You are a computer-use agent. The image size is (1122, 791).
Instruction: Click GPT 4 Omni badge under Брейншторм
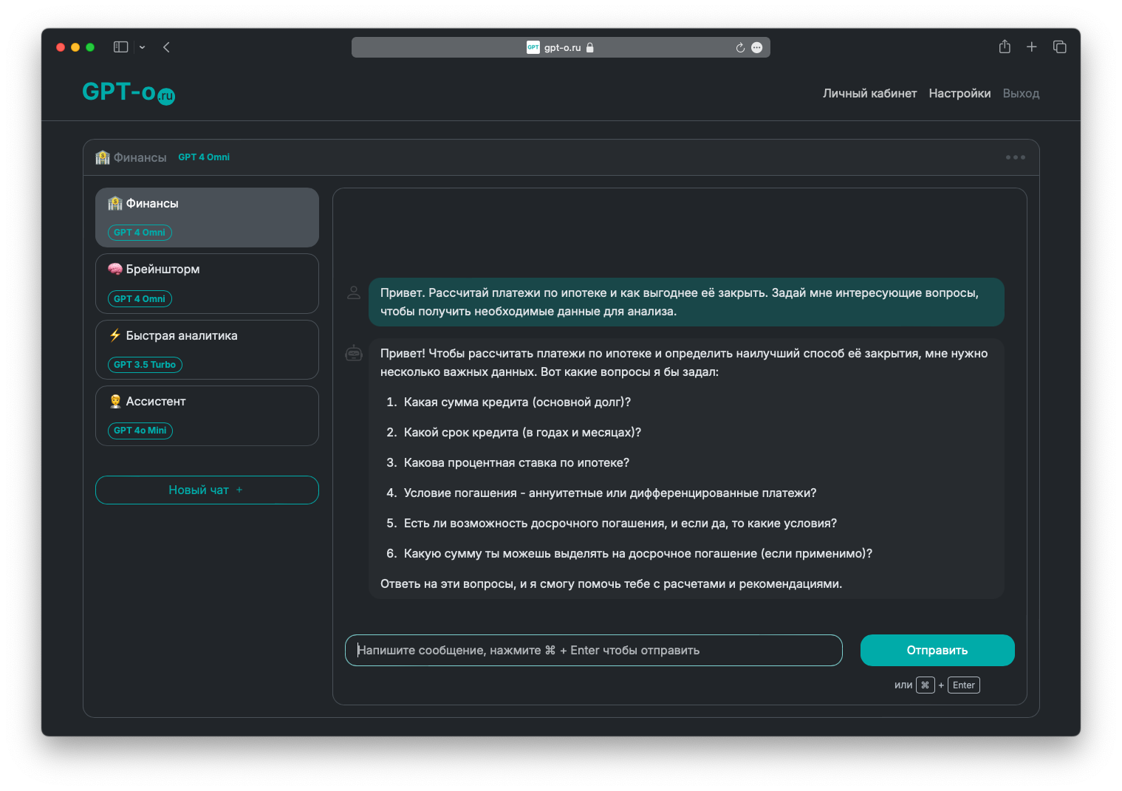(x=140, y=299)
